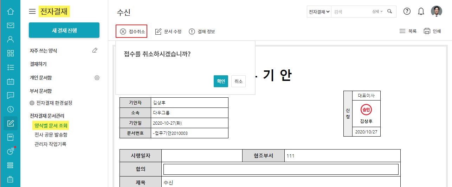Open help question mark icon
This screenshot has width=452, height=187.
pyautogui.click(x=407, y=11)
